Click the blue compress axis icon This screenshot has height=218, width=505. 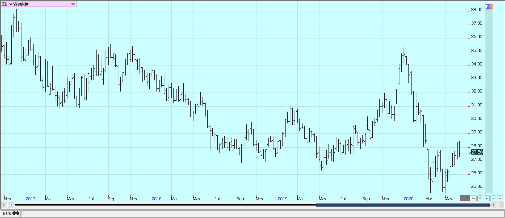tap(487, 198)
